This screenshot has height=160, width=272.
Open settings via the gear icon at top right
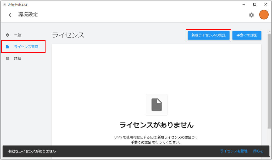pyautogui.click(x=251, y=15)
